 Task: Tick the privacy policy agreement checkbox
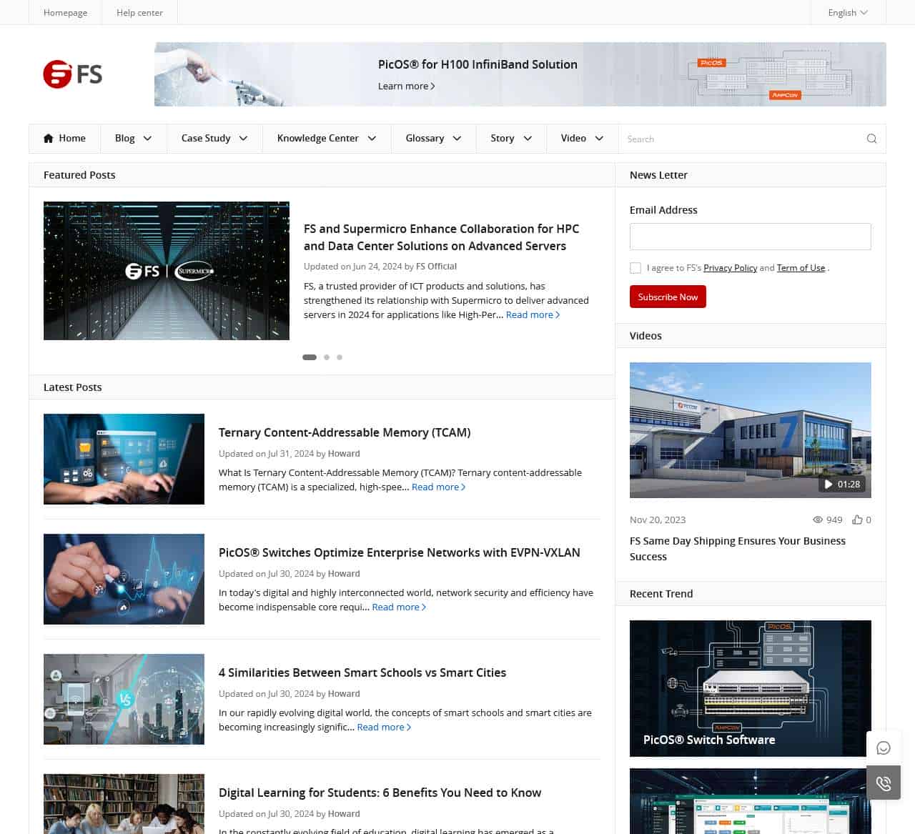pos(635,268)
